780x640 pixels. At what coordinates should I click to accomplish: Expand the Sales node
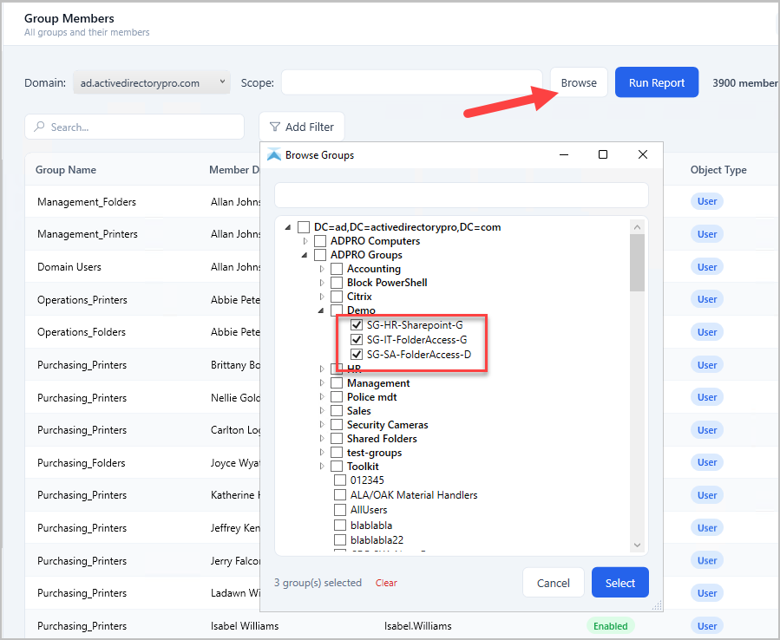coord(322,411)
